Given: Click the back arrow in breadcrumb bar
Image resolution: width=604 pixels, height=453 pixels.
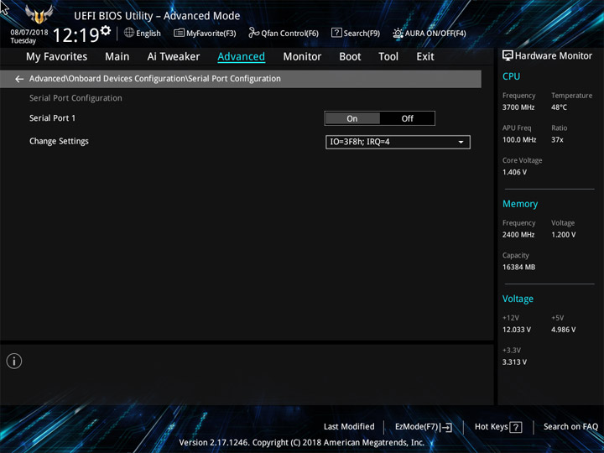Looking at the screenshot, I should point(19,79).
